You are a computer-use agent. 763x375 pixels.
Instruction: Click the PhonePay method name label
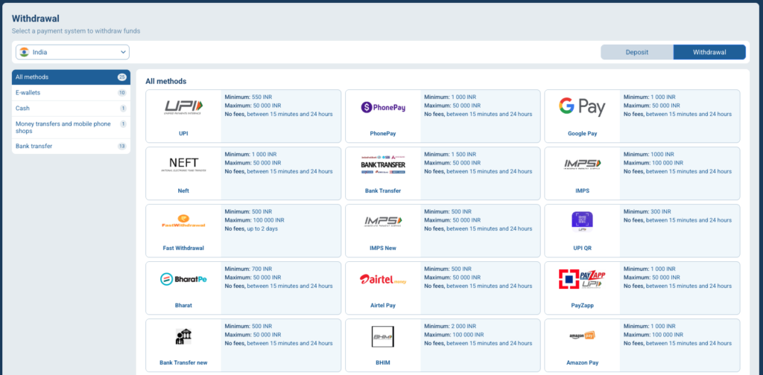[383, 134]
